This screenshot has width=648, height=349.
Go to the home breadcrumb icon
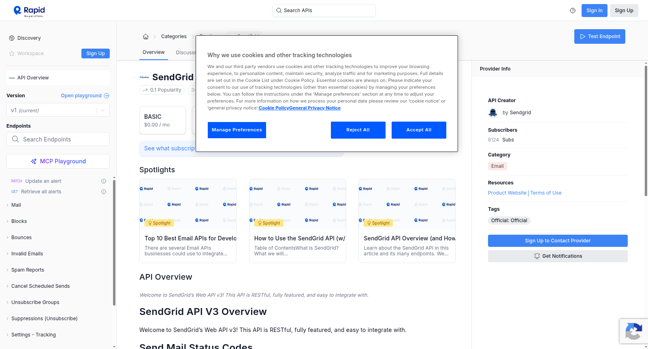[x=146, y=36]
